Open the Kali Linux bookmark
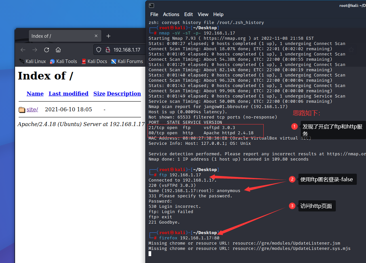The width and height of the screenshot is (366, 263). point(32,61)
